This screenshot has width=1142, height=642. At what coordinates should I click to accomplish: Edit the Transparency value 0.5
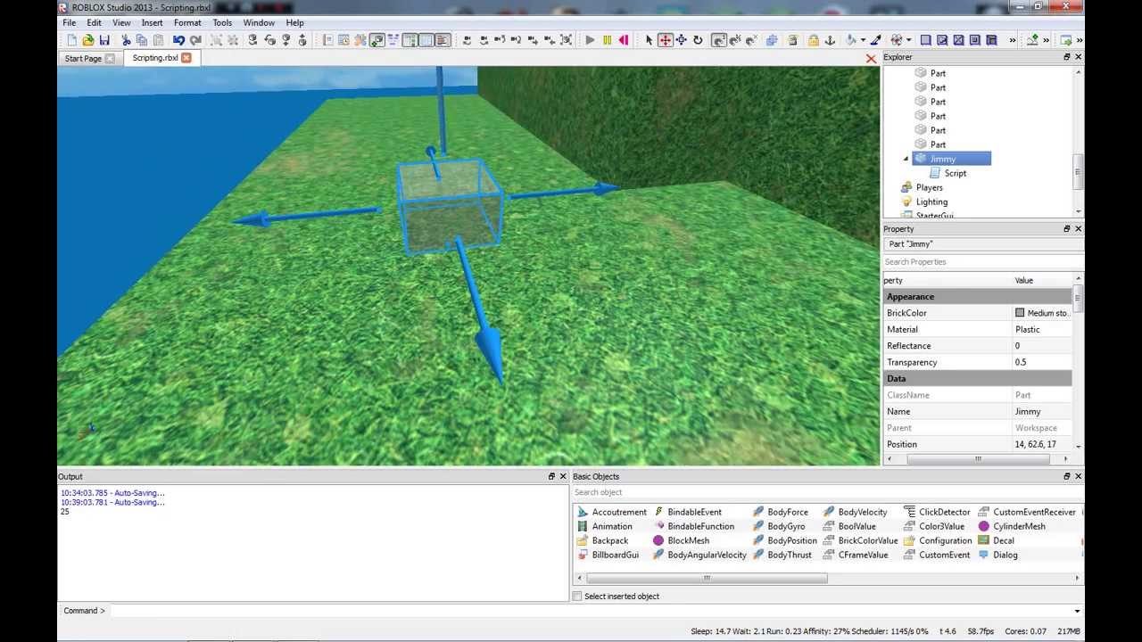coord(1042,362)
